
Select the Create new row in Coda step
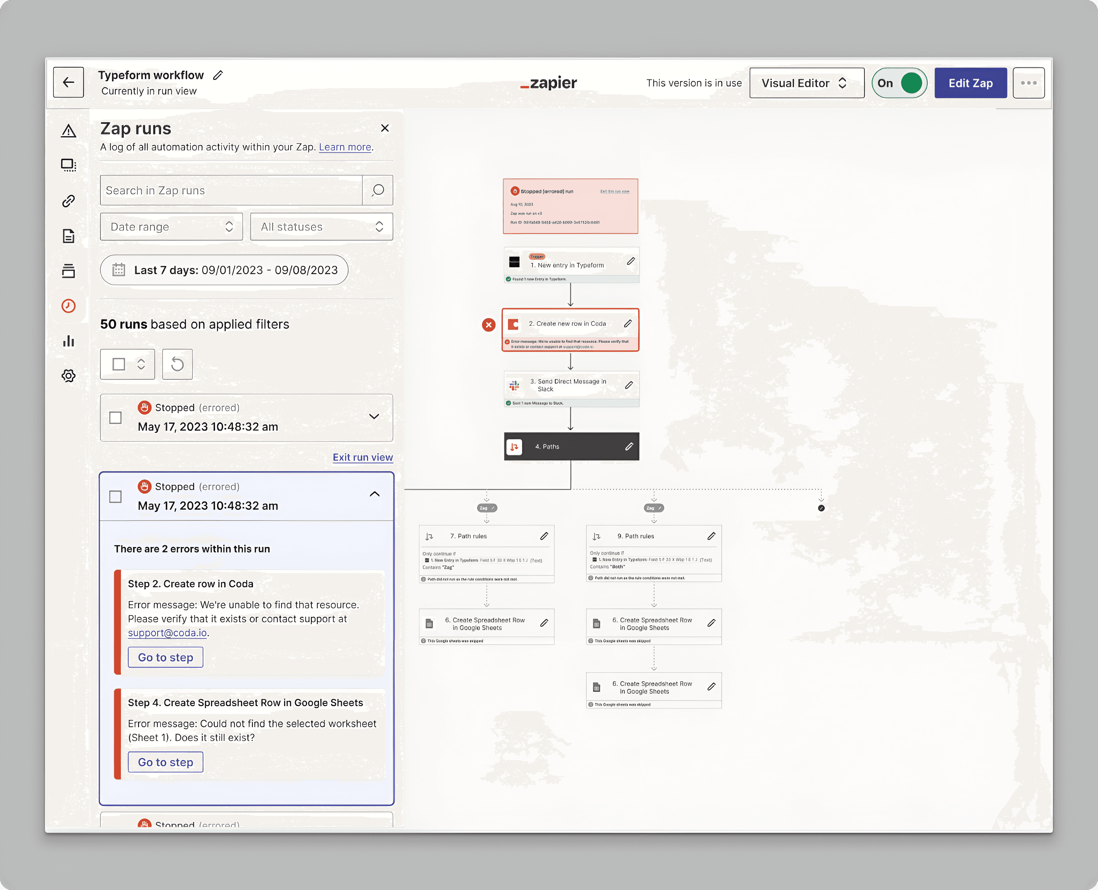[x=568, y=324]
